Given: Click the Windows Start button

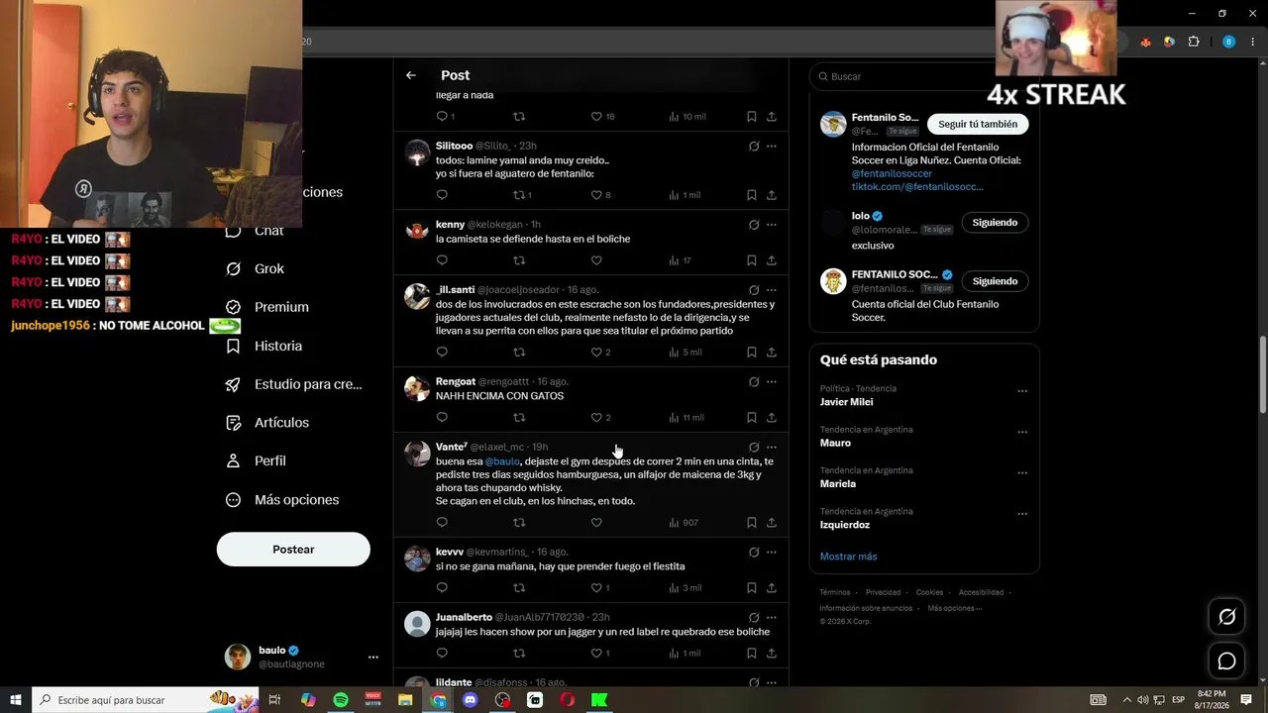Looking at the screenshot, I should [x=16, y=700].
